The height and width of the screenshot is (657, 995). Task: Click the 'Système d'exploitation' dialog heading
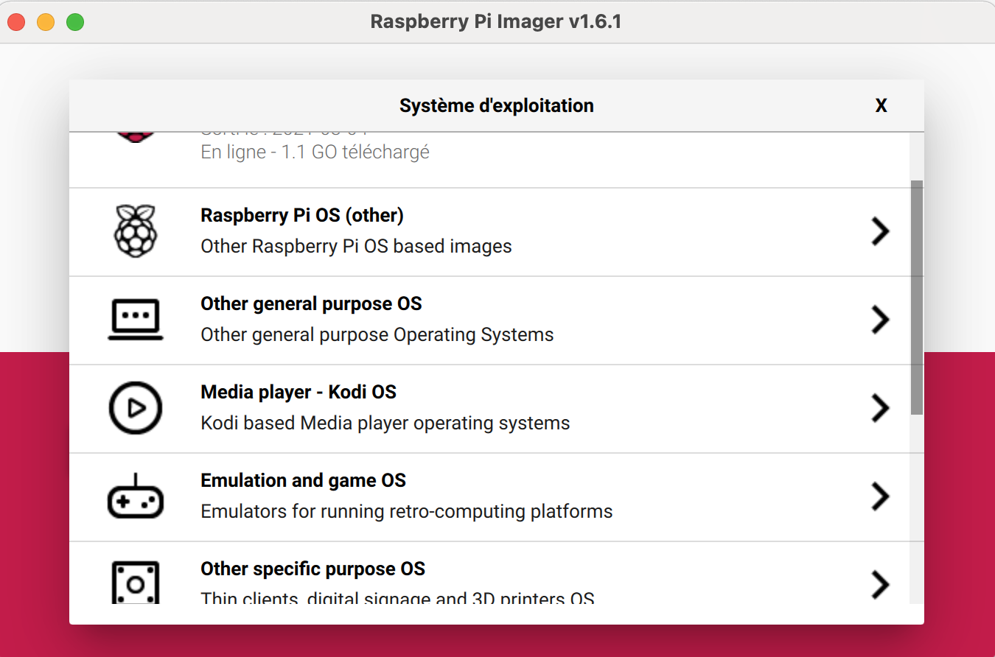coord(496,106)
